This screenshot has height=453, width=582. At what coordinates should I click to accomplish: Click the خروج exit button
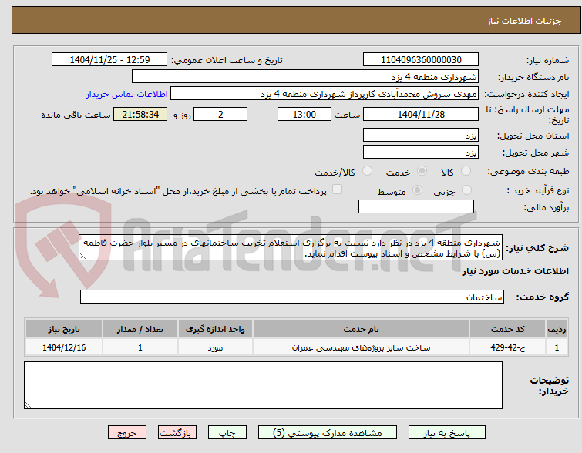[x=127, y=433]
